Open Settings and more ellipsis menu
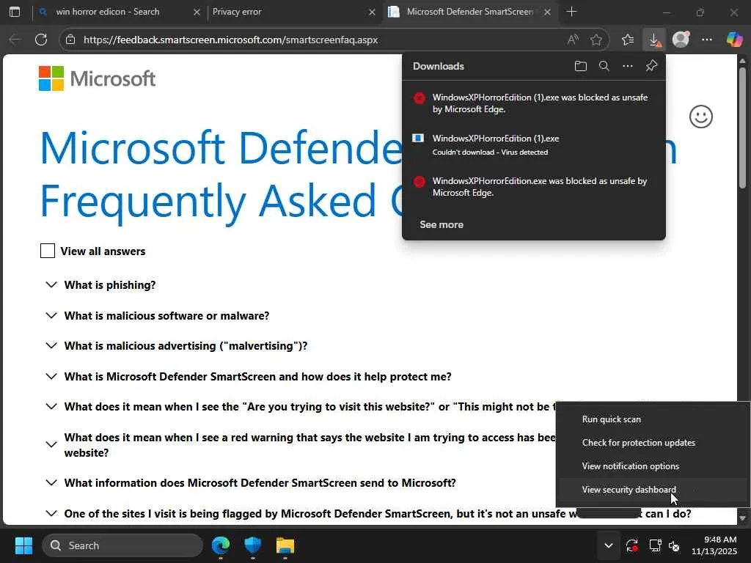Screen dimensions: 751x563 pyautogui.click(x=707, y=40)
